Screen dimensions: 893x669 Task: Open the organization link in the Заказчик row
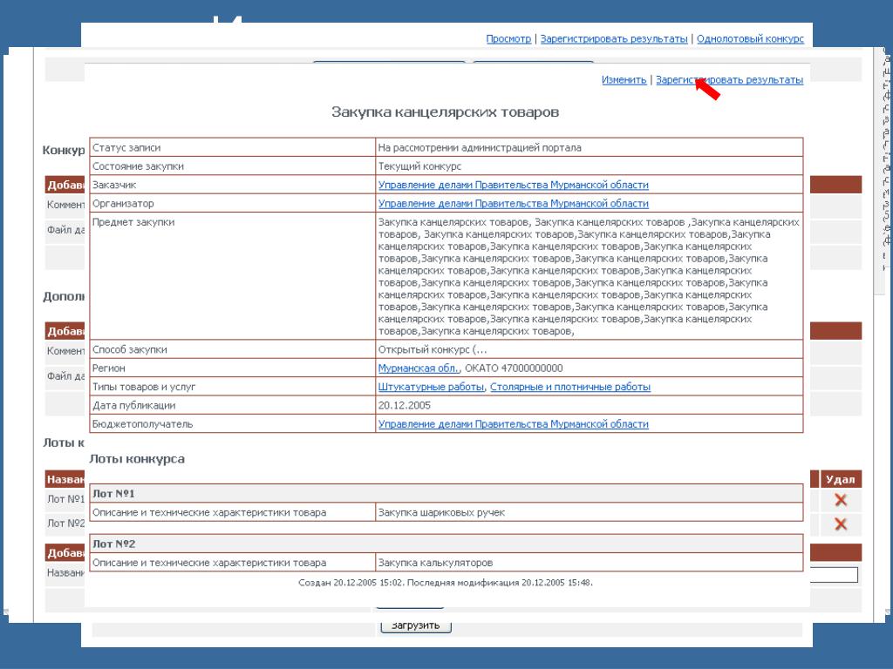tap(513, 185)
